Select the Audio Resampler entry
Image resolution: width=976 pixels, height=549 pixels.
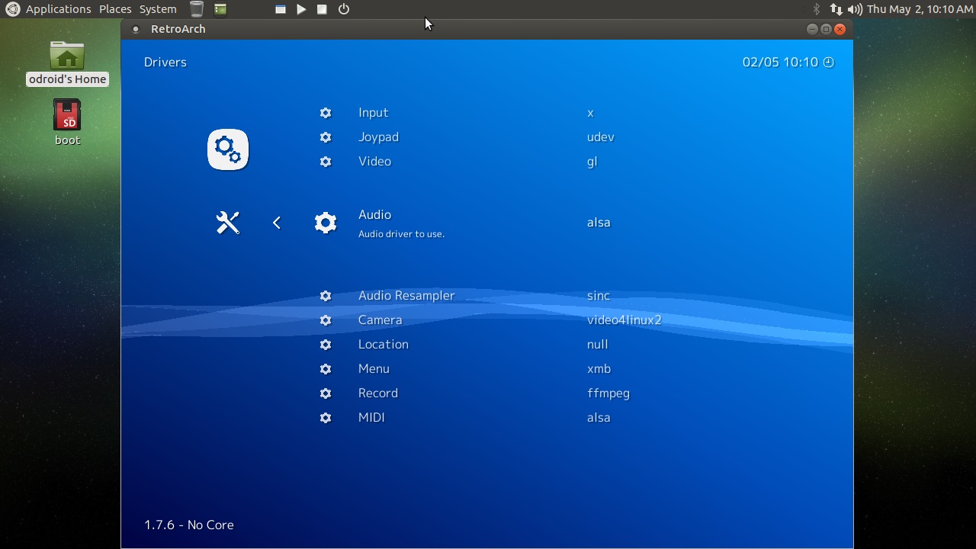click(x=406, y=296)
